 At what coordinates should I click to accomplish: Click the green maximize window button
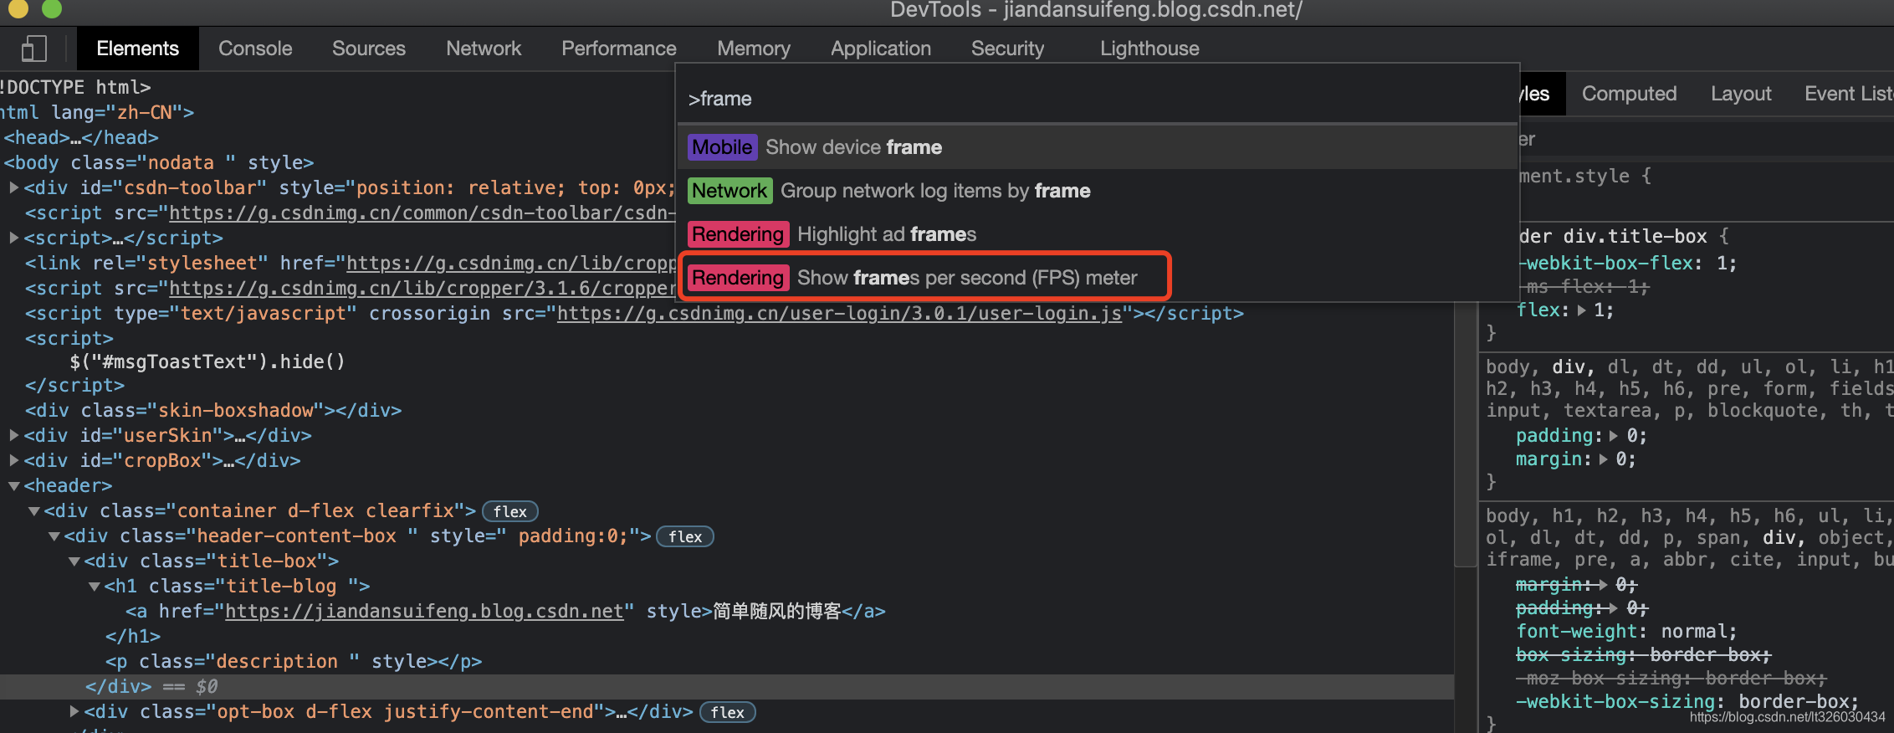point(52,8)
